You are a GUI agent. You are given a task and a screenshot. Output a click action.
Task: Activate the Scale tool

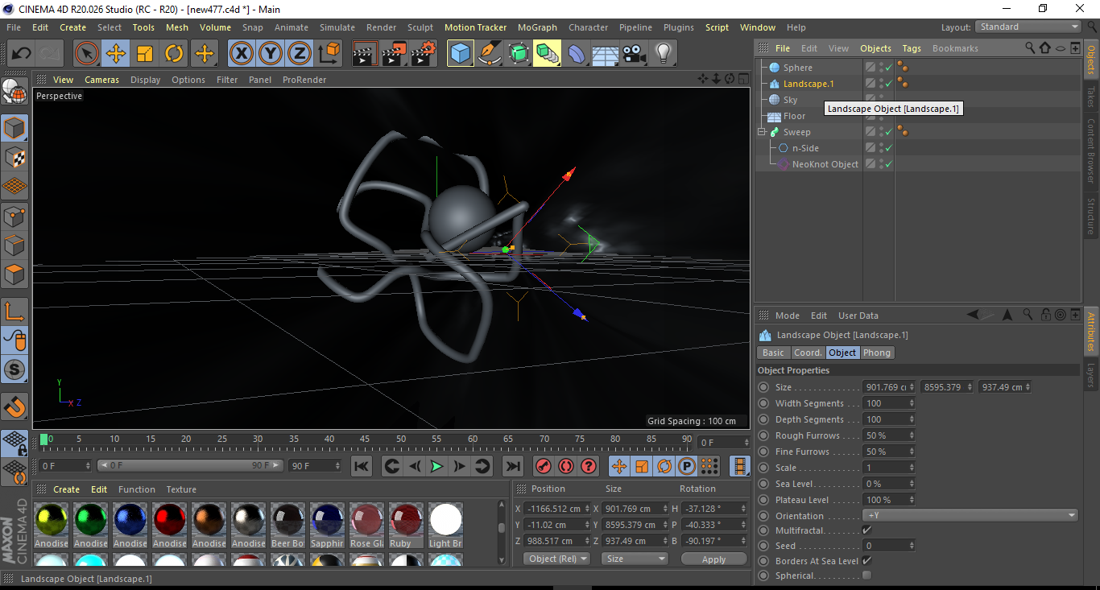click(145, 54)
